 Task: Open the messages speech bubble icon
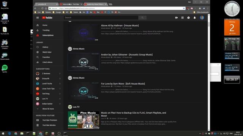pos(188,18)
